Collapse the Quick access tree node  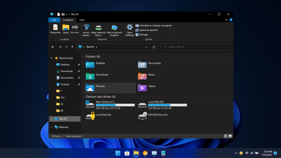52,58
